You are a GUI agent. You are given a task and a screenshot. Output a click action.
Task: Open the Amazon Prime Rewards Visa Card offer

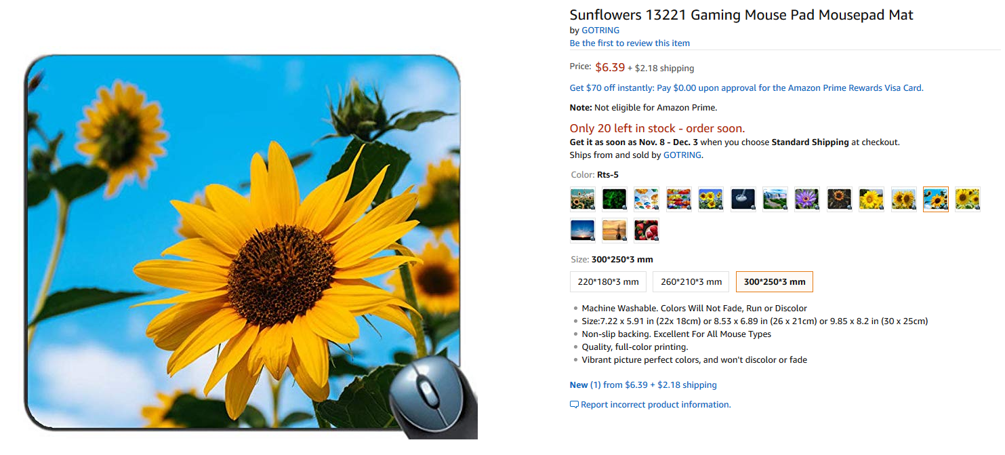[746, 87]
